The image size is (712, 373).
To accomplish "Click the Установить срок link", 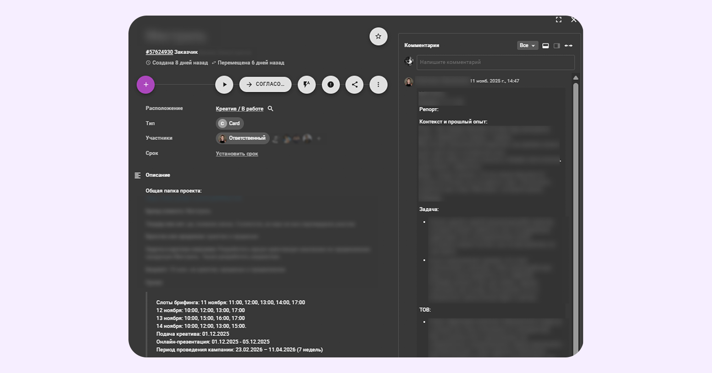I will (x=237, y=154).
